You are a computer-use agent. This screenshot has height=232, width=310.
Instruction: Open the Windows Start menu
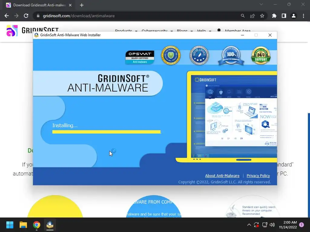[10, 225]
